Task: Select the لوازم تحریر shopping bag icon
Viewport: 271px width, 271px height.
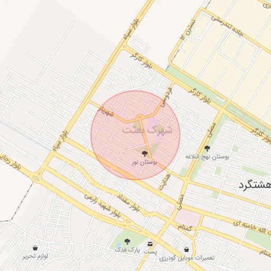Action: [35, 248]
